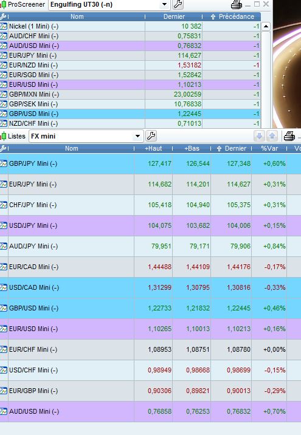Viewport: 301px width, 435px height.
Task: Sort ProScreener by Précédance column
Action: [x=233, y=16]
